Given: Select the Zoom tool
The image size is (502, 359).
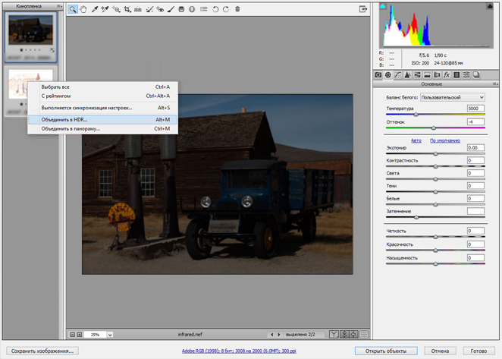Looking at the screenshot, I should click(x=73, y=9).
